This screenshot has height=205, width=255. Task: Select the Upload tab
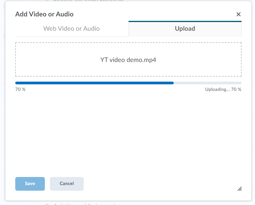185,29
